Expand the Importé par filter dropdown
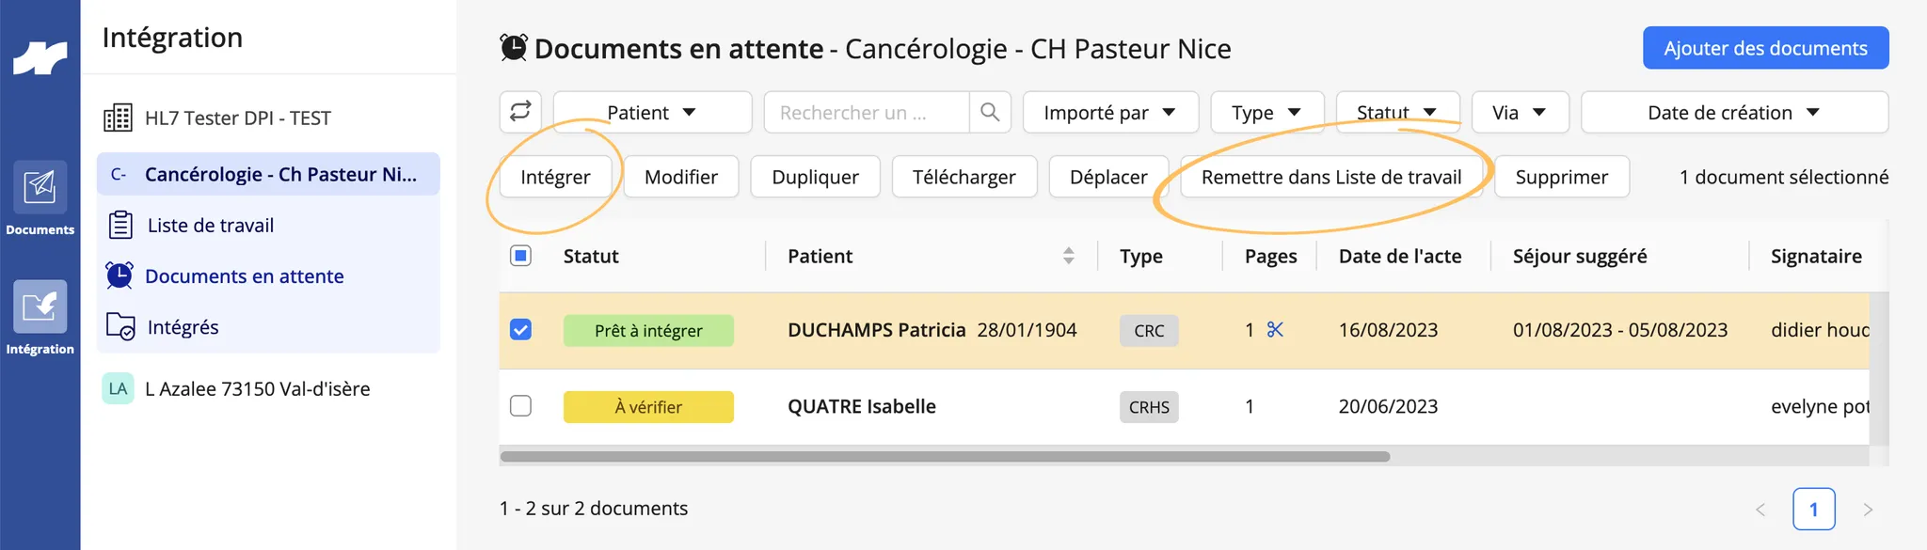 [x=1110, y=112]
